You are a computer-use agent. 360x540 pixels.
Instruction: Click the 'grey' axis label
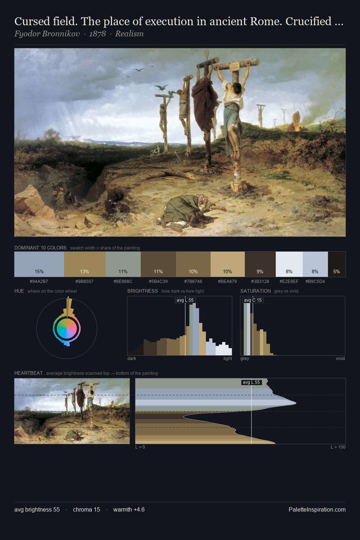pyautogui.click(x=245, y=359)
